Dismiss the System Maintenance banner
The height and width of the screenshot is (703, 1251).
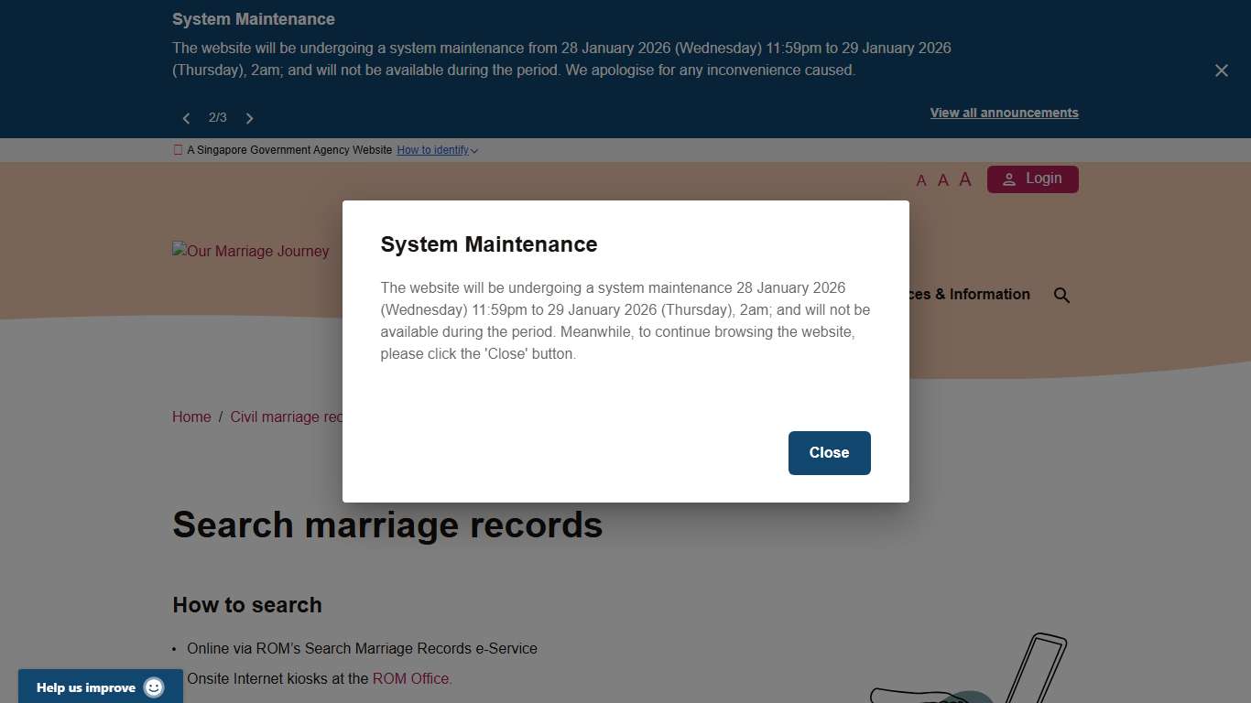[1221, 70]
